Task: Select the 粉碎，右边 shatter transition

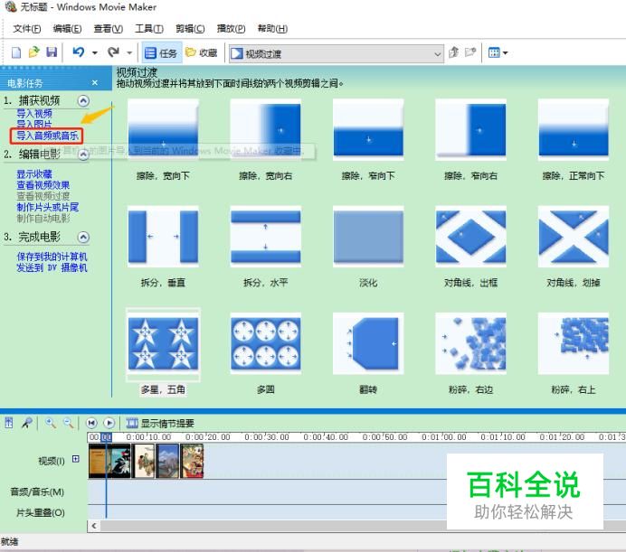Action: click(470, 343)
